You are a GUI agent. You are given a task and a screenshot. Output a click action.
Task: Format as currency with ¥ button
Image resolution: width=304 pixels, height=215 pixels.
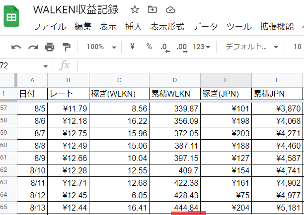click(x=132, y=47)
